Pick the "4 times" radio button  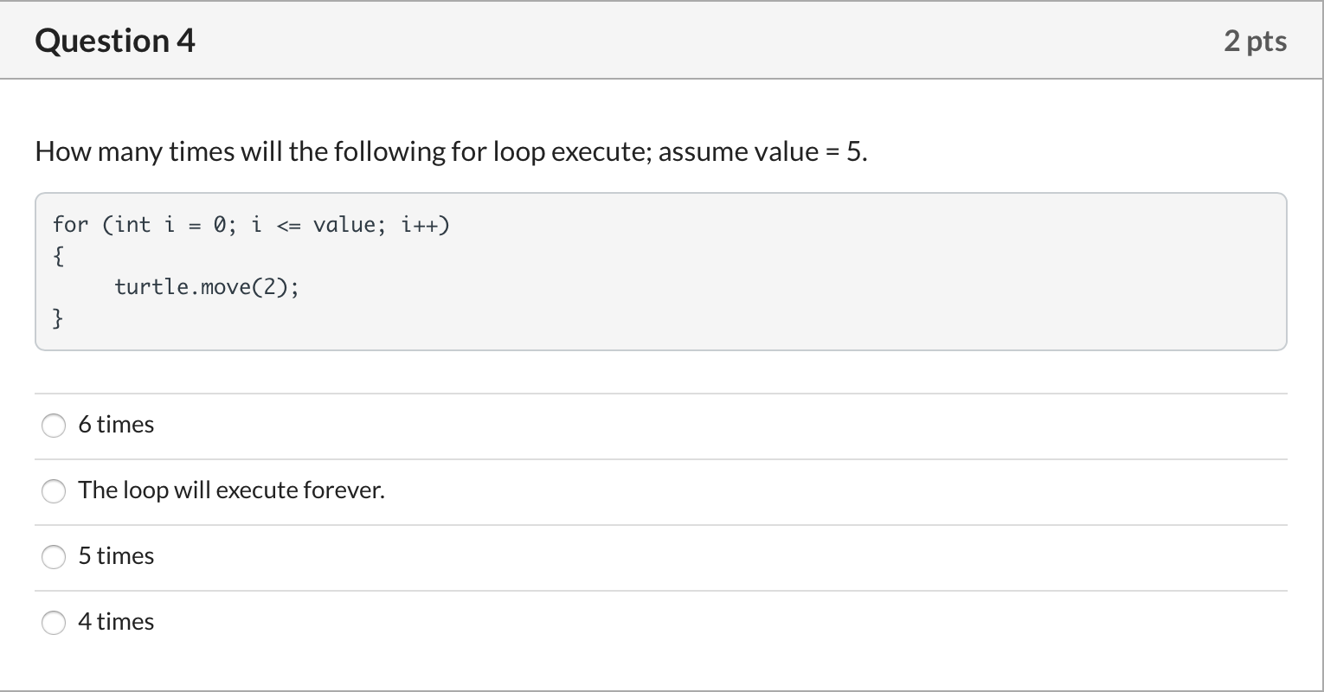(x=54, y=623)
